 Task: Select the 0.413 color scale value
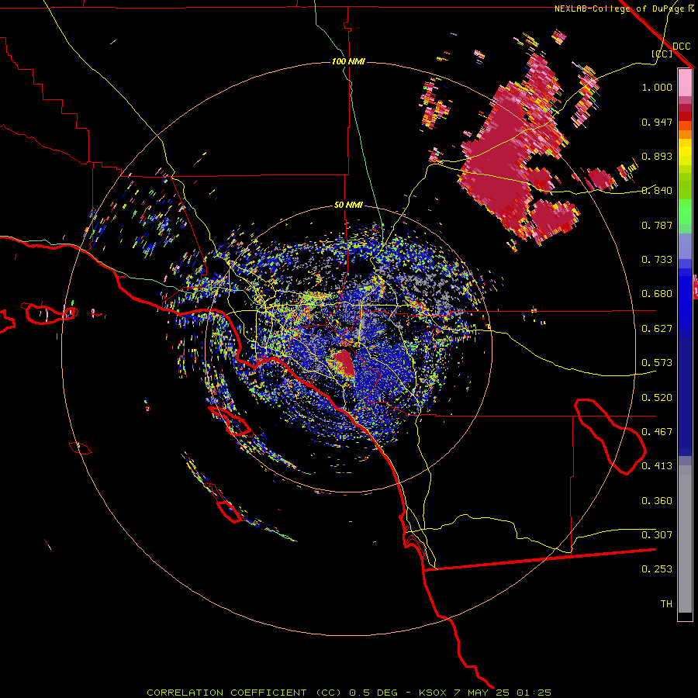[657, 466]
